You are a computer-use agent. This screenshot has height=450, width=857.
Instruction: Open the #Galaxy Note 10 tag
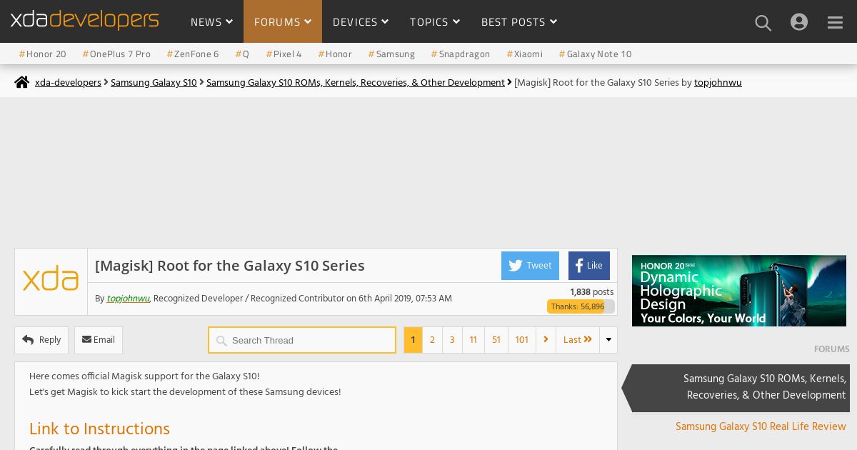point(595,54)
